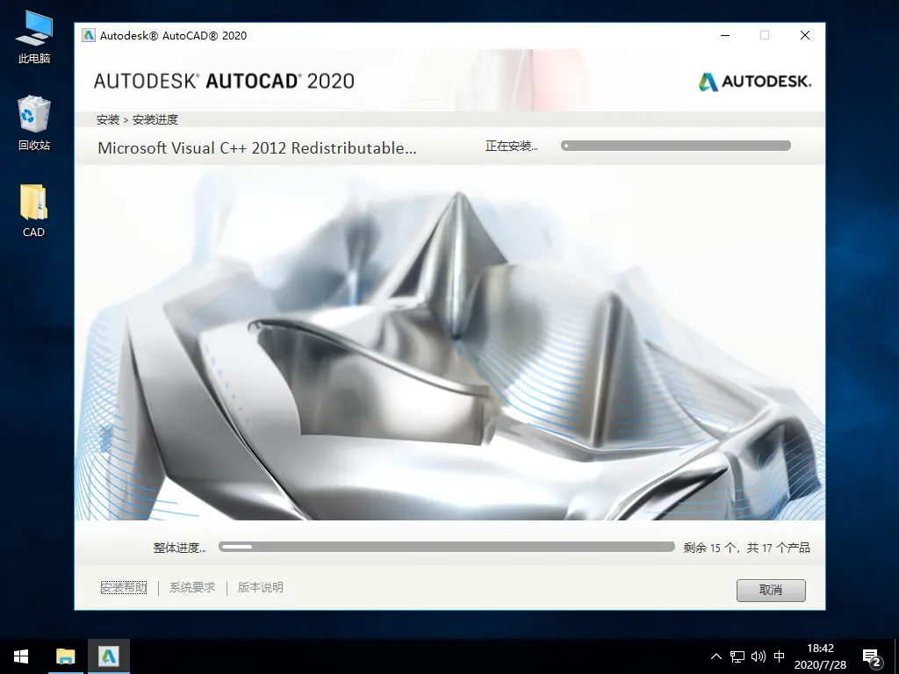Select the CAD folder on desktop
The width and height of the screenshot is (899, 674).
tap(34, 211)
